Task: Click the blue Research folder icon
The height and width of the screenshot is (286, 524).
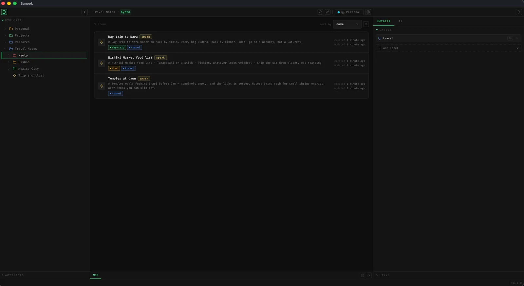Action: point(11,42)
